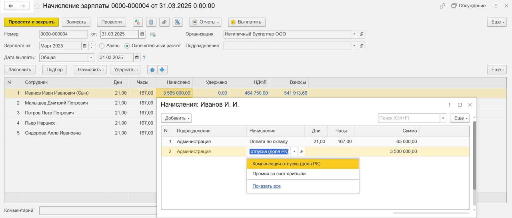Open top-right Еще menu
The width and height of the screenshot is (512, 218).
click(497, 22)
